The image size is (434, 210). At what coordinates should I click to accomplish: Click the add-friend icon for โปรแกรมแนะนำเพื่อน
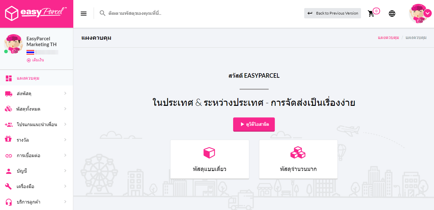[9, 125]
